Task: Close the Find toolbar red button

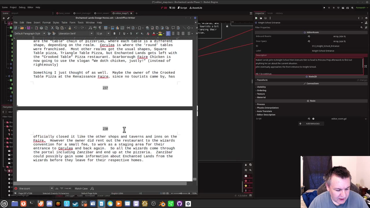Action: click(x=16, y=188)
